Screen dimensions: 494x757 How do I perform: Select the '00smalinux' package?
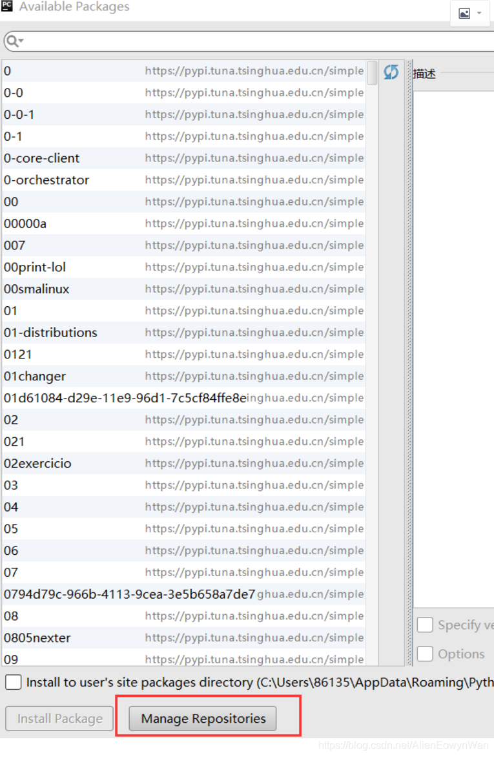tap(183, 289)
